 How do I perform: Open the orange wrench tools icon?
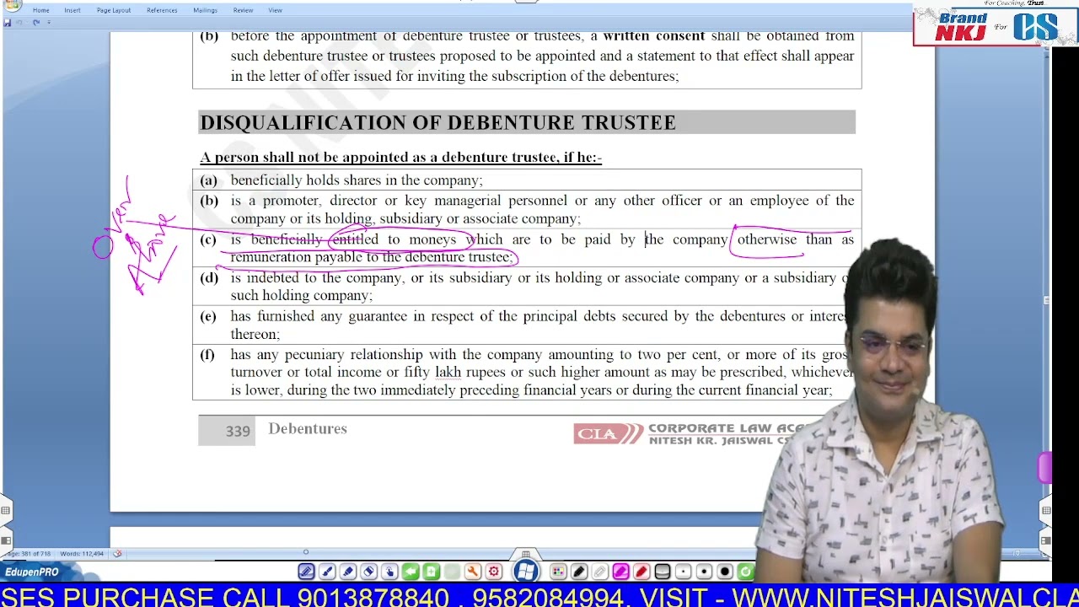point(473,572)
